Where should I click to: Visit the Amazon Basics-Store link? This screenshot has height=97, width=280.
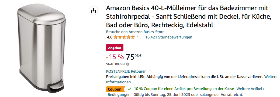coord(135,32)
